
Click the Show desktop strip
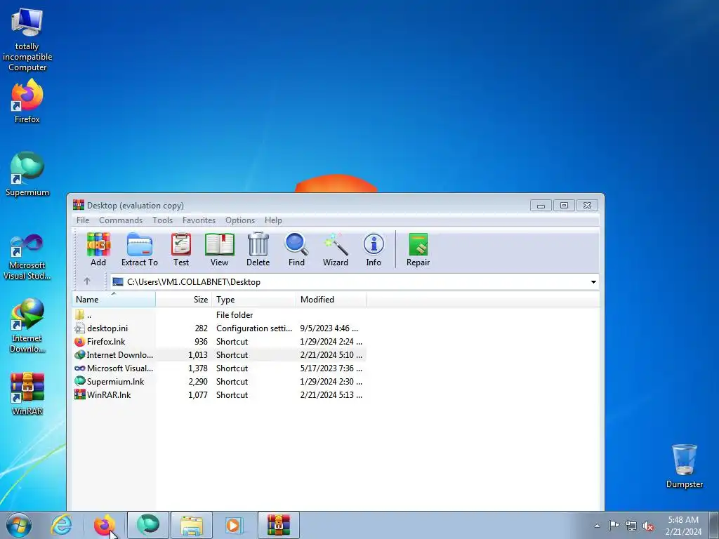pos(714,525)
